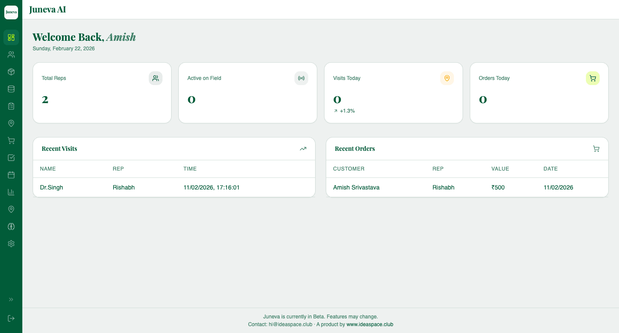Viewport: 619px width, 333px height.
Task: Open the map pin icon above the cart
Action: 11,123
